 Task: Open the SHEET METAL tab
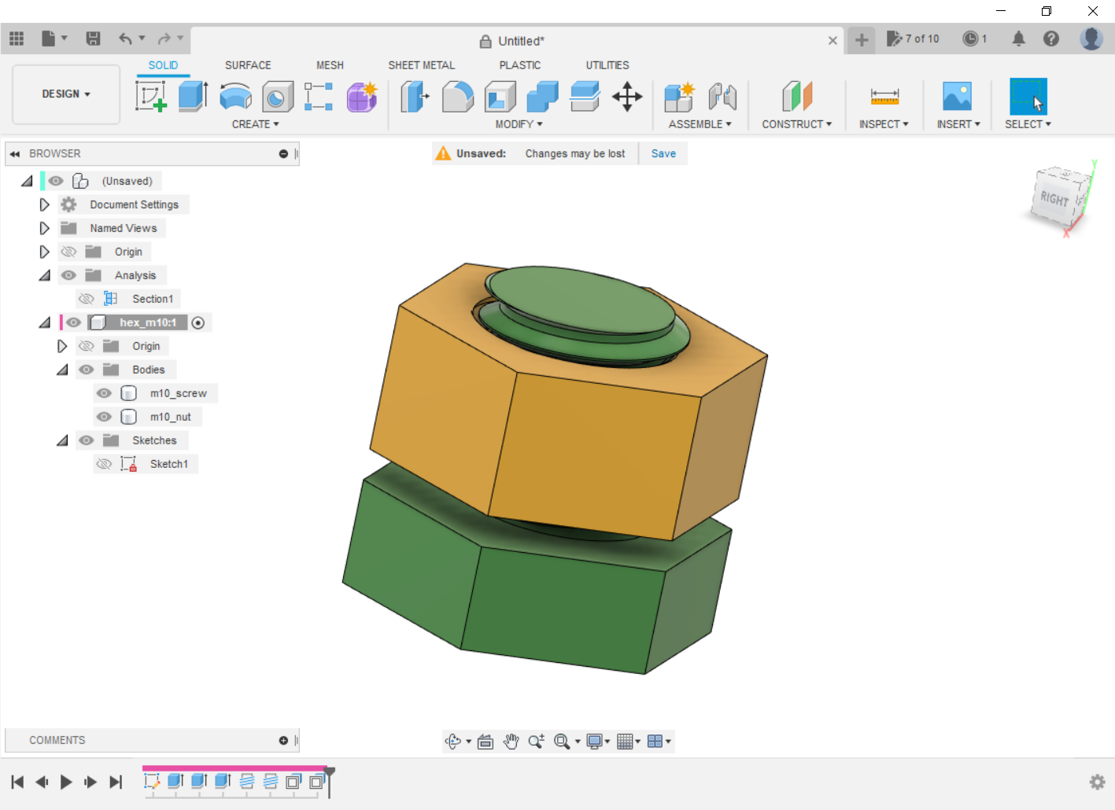(421, 65)
